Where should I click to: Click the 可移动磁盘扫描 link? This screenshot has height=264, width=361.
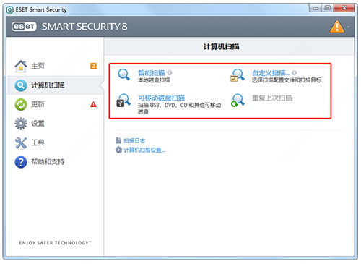click(x=161, y=98)
